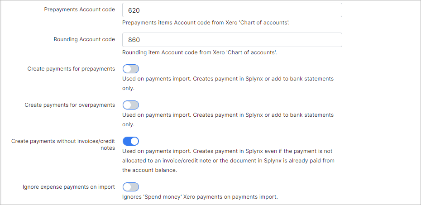The image size is (421, 205).
Task: Disable Create payments without invoices/credit notes toggle
Action: tap(130, 141)
